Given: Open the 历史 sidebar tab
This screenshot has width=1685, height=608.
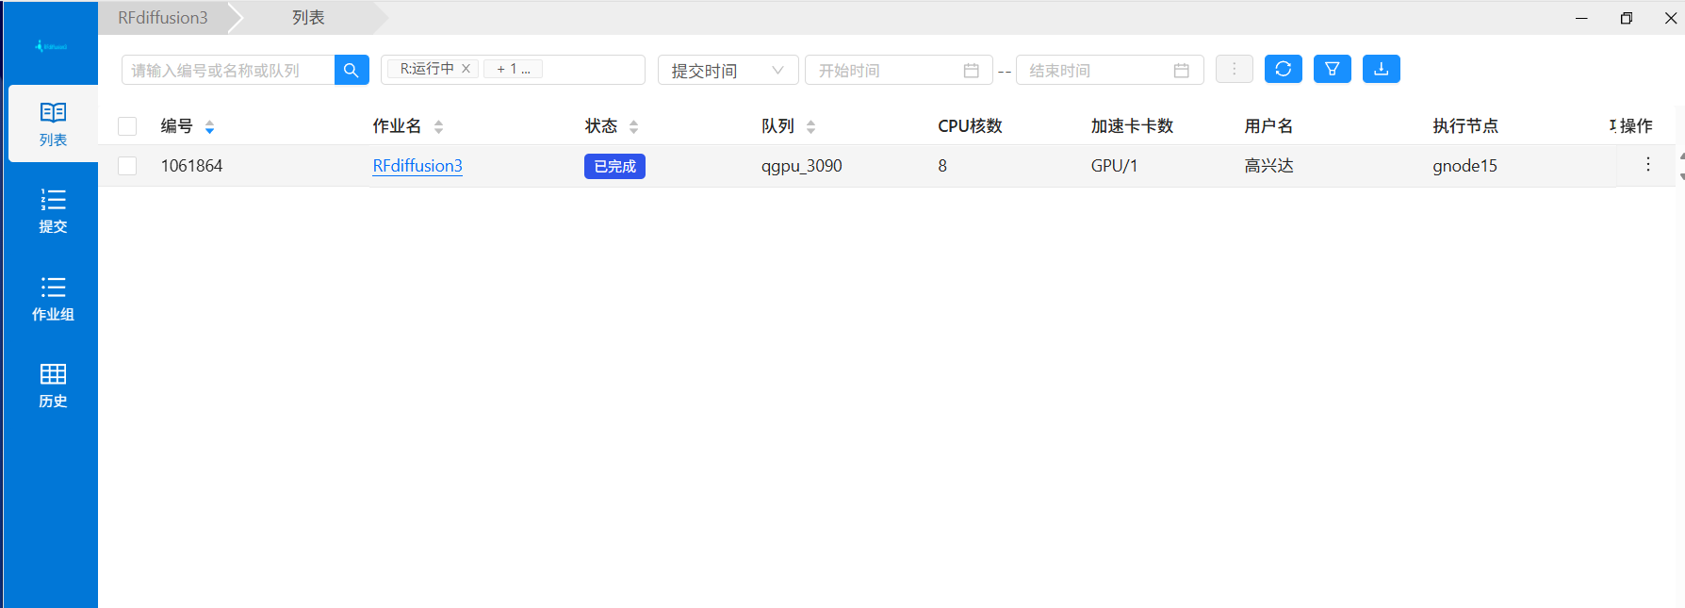Looking at the screenshot, I should tap(53, 385).
